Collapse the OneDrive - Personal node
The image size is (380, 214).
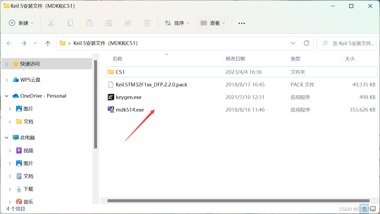7,96
